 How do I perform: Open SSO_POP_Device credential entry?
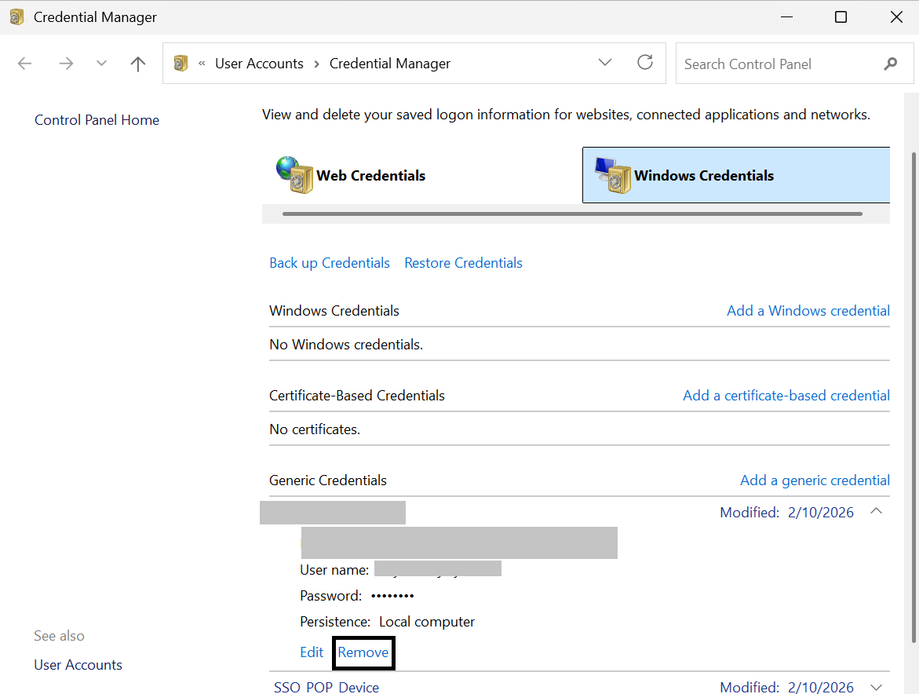(x=326, y=687)
